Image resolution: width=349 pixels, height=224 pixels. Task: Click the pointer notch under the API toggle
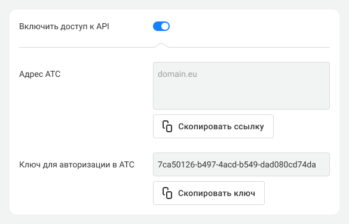click(161, 45)
